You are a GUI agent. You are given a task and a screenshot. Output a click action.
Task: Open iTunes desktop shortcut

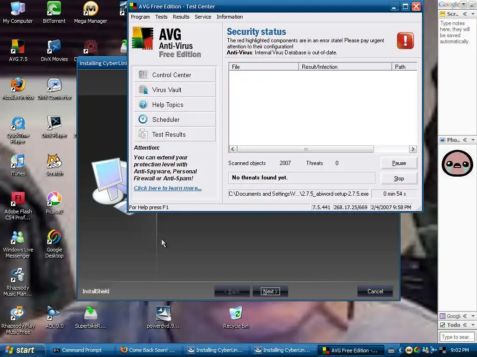(18, 165)
